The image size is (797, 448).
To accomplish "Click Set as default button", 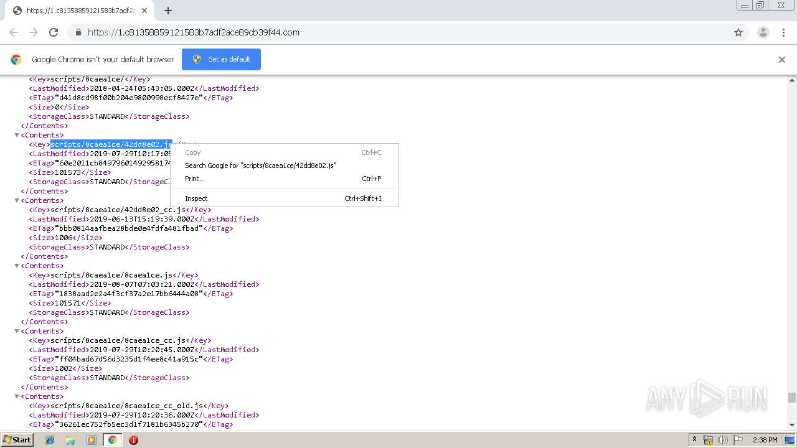I will [221, 59].
